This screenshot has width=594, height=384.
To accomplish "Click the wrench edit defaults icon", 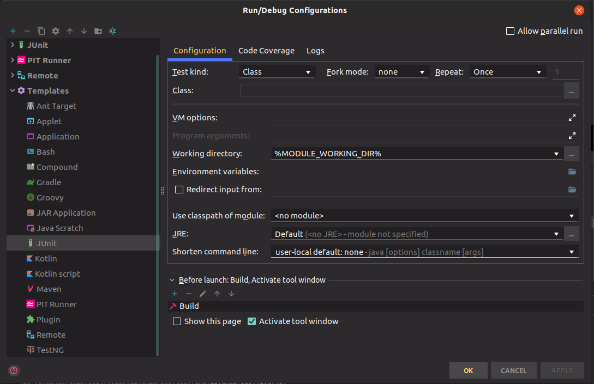I will (56, 31).
